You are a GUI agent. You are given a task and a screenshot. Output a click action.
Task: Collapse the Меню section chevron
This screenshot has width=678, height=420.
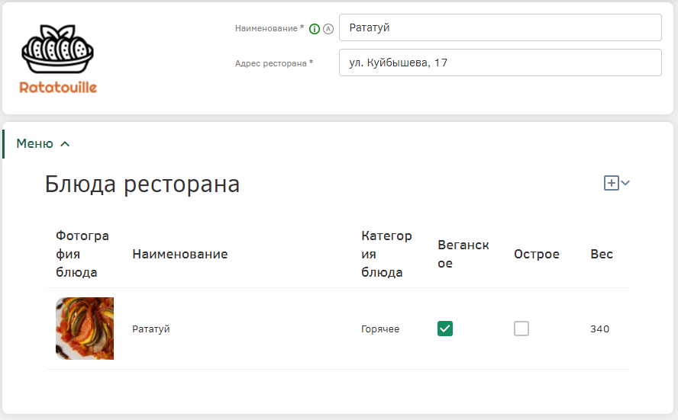pos(65,144)
